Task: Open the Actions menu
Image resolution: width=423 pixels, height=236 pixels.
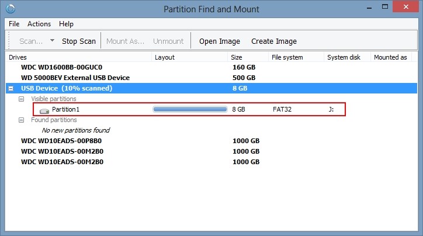Action: pyautogui.click(x=39, y=24)
